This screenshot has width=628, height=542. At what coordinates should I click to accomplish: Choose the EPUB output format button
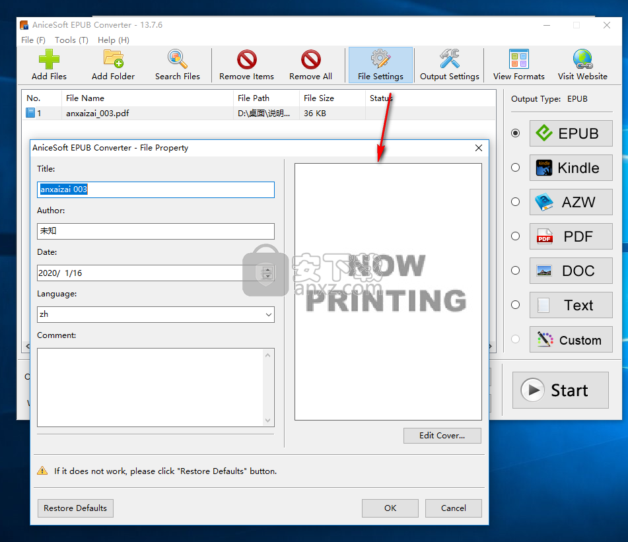[x=571, y=133]
